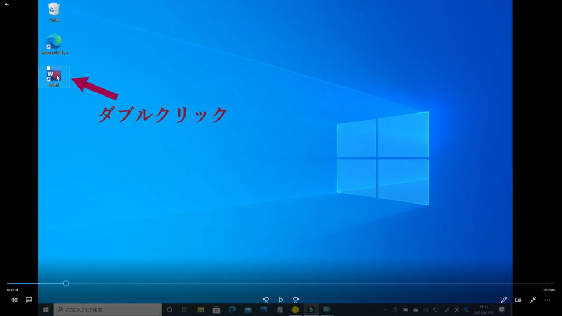562x316 pixels.
Task: Expand the system tray hidden icons chevron
Action: pyautogui.click(x=385, y=310)
